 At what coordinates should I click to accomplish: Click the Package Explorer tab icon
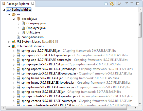point(4,4)
